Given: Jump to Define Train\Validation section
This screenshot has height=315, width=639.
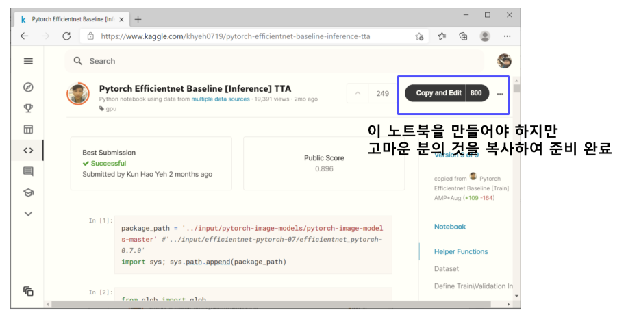Looking at the screenshot, I should [473, 286].
